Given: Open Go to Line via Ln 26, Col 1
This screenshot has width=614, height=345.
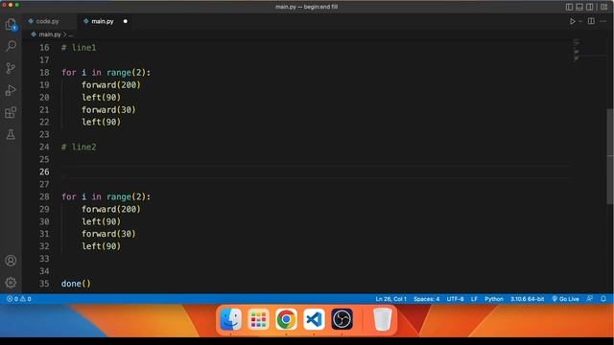Looking at the screenshot, I should [x=390, y=299].
